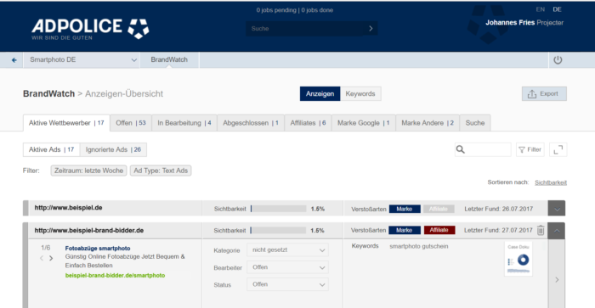Viewport: 595px width, 308px height.
Task: Expand the beispiel.de row
Action: click(x=556, y=209)
